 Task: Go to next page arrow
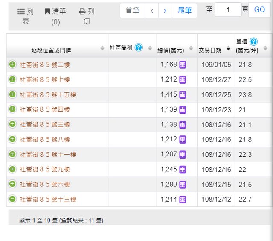[x=165, y=11]
